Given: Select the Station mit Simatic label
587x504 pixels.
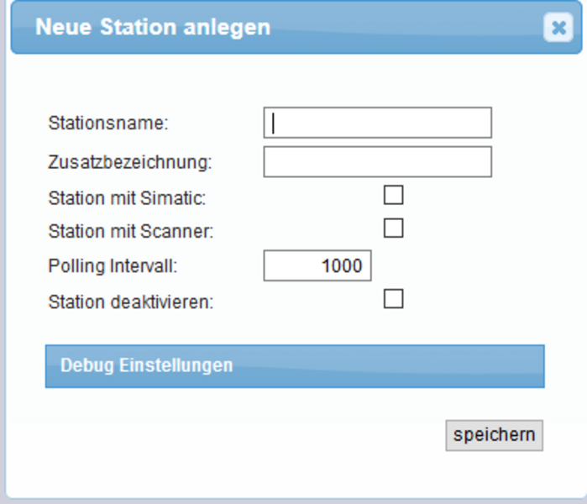Looking at the screenshot, I should coord(127,199).
